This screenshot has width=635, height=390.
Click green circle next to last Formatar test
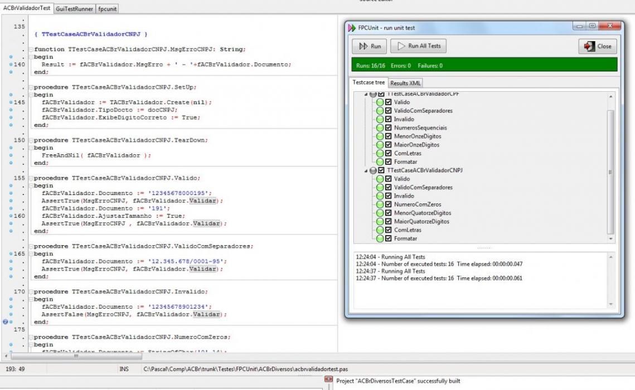click(x=380, y=238)
